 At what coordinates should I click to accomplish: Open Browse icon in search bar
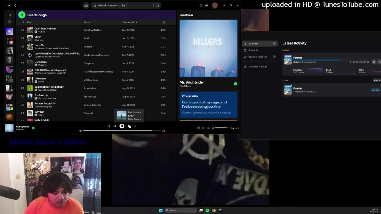(157, 5)
